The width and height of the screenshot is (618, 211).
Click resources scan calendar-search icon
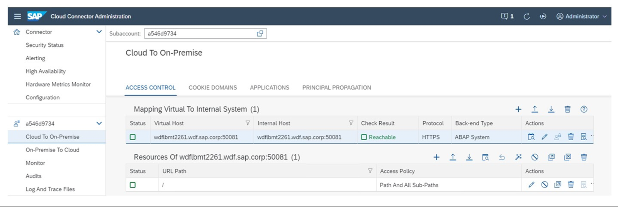tap(486, 157)
